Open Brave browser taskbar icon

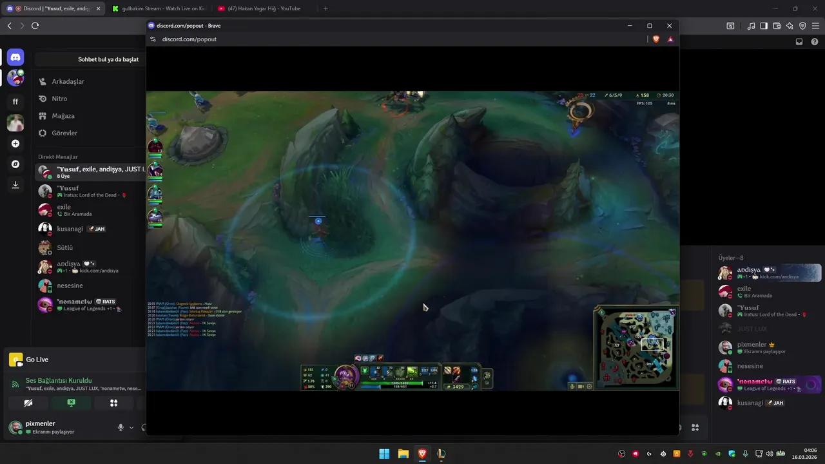pos(422,454)
